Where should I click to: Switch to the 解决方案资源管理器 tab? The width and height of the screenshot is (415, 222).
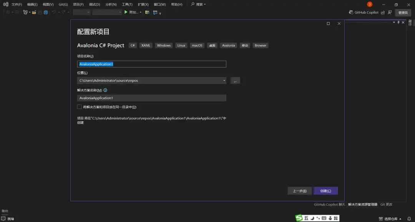click(362, 204)
